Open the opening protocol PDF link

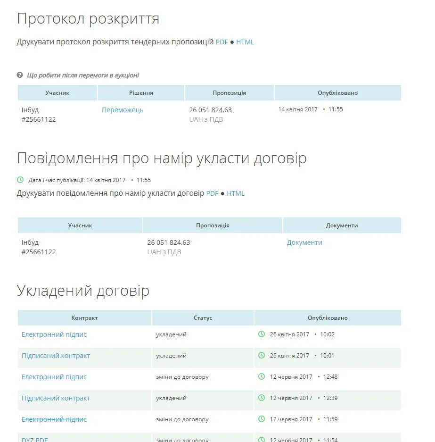222,42
